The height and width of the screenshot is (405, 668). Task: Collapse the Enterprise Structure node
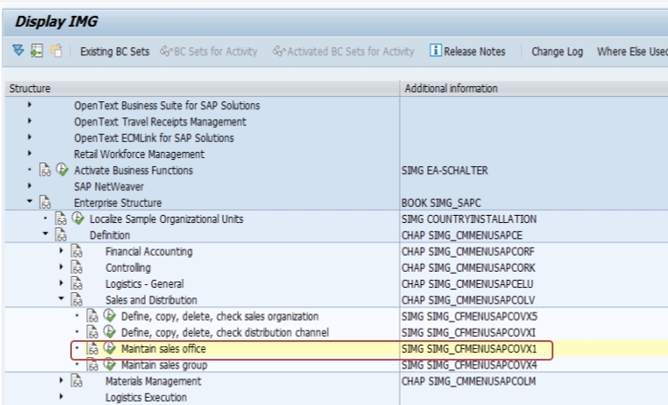point(29,202)
